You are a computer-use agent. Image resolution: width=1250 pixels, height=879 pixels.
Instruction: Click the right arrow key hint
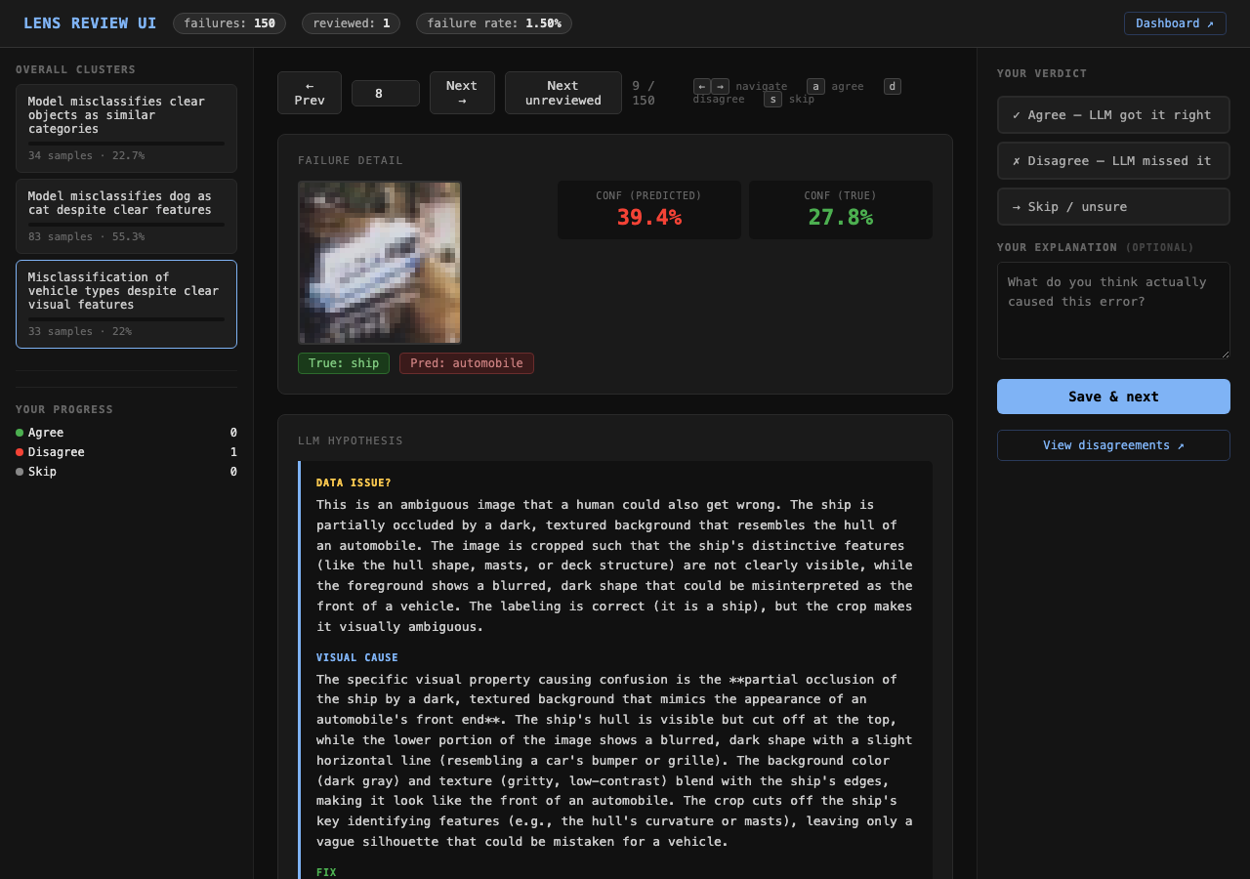click(720, 86)
